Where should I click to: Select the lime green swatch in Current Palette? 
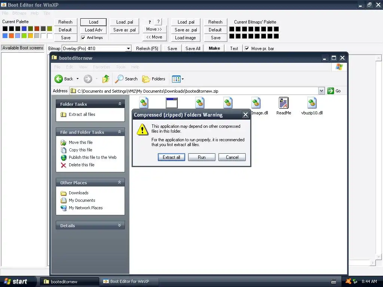(24, 36)
